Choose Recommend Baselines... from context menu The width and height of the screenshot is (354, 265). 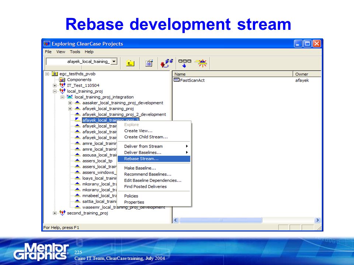click(154, 174)
